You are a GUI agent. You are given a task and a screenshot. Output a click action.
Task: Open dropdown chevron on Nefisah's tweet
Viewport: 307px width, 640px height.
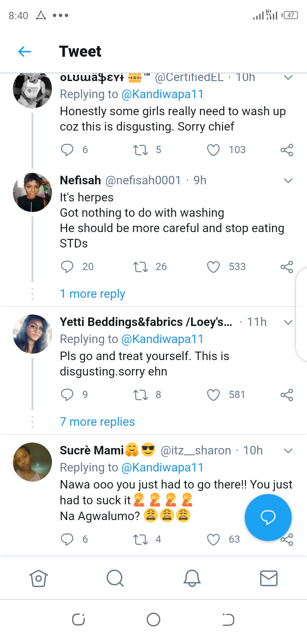coord(288,180)
